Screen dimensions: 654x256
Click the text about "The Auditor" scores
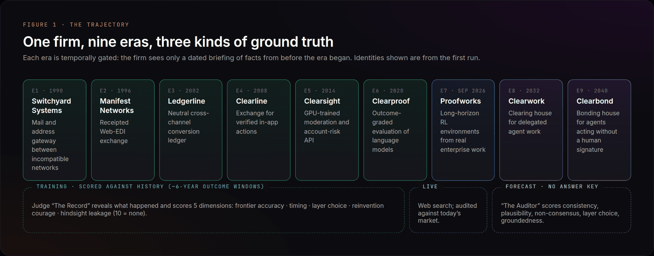(x=560, y=213)
